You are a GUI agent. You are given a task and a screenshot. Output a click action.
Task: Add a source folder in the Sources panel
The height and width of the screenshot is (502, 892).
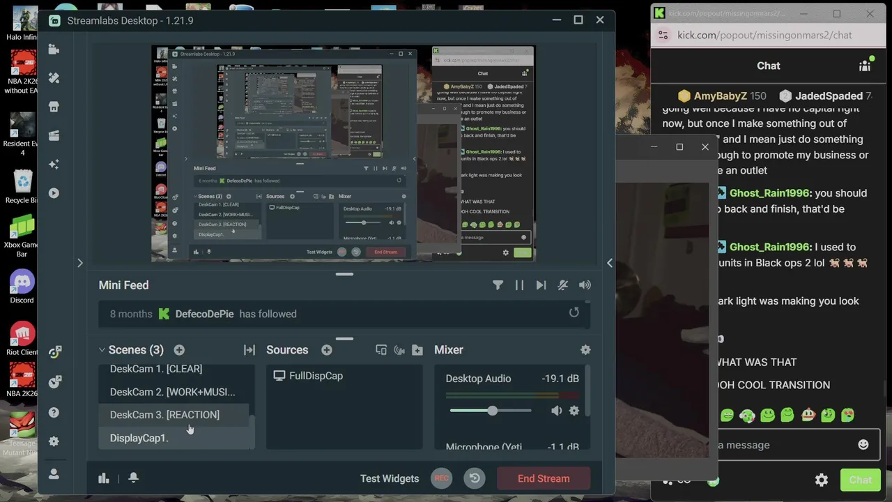[x=417, y=350]
